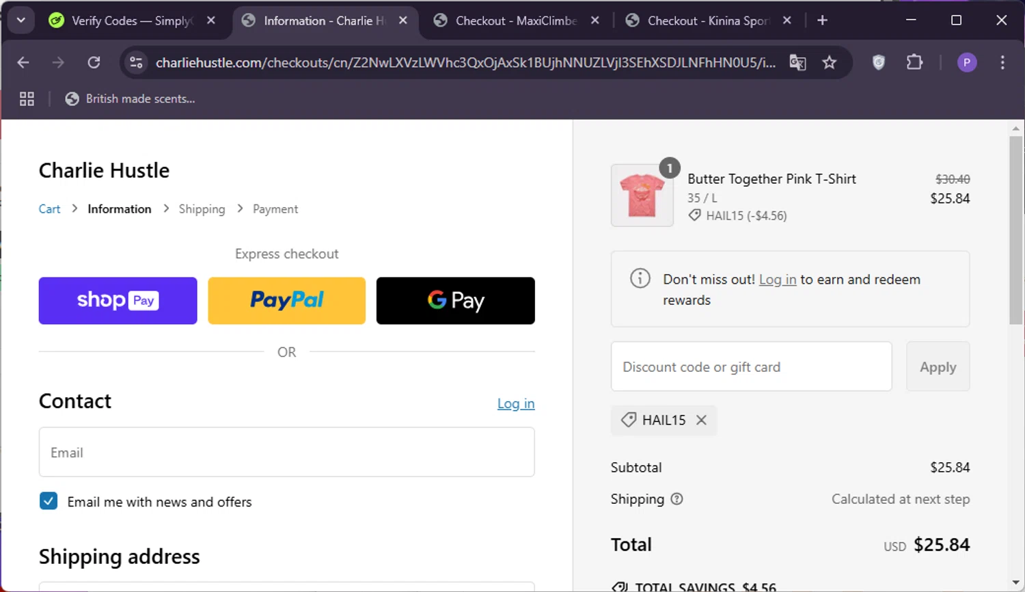Click the info icon in rewards notice
Image resolution: width=1025 pixels, height=592 pixels.
640,278
